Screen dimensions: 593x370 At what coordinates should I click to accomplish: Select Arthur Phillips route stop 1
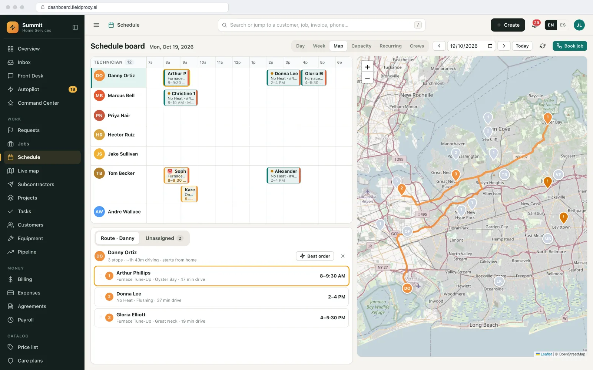click(x=222, y=276)
